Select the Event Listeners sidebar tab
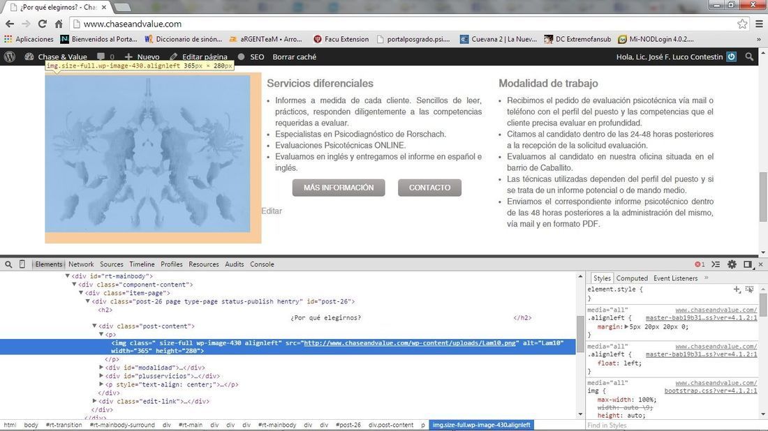Image resolution: width=768 pixels, height=431 pixels. [x=675, y=278]
